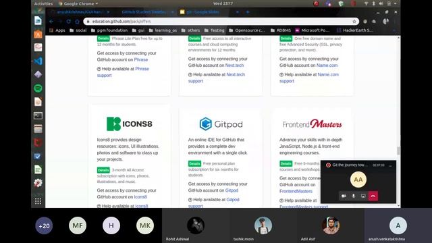
Task: Open the RDBMS bookmarks folder
Action: coord(281,30)
